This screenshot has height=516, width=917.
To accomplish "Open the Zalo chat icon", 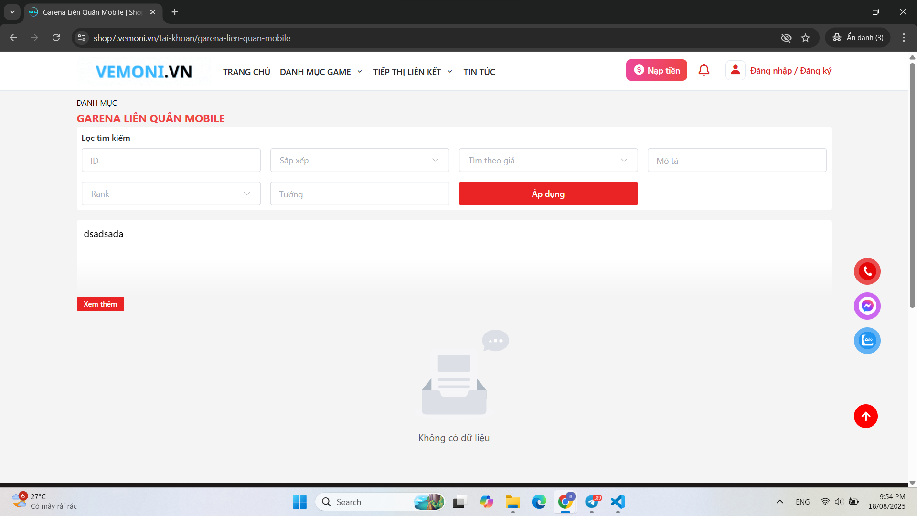I will click(x=867, y=341).
